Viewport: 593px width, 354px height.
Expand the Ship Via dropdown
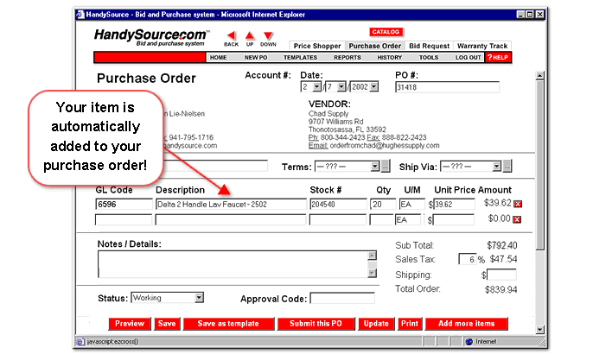[x=494, y=166]
